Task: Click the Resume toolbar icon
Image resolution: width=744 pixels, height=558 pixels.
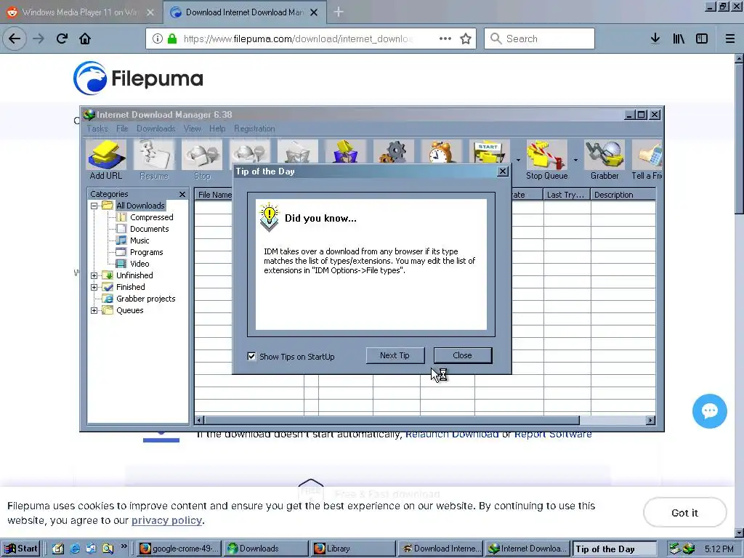Action: [x=154, y=161]
